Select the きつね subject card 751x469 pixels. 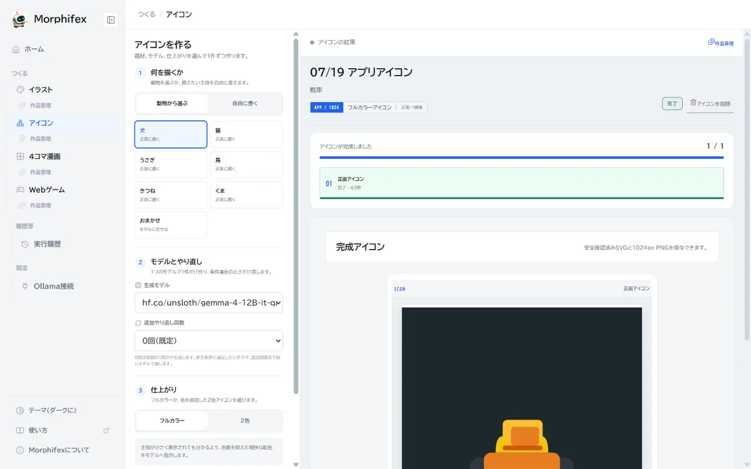[171, 194]
